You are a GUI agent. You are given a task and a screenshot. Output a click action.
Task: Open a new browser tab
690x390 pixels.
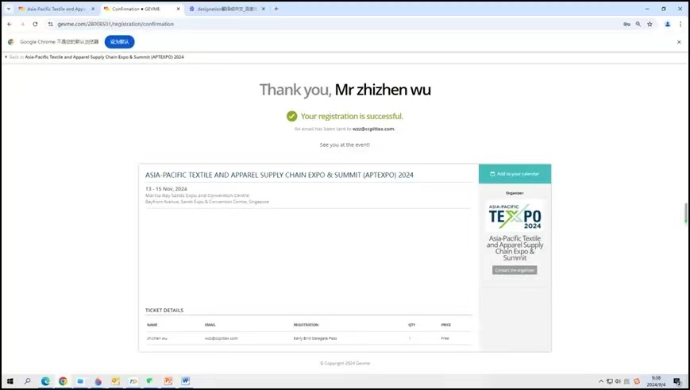(x=276, y=9)
